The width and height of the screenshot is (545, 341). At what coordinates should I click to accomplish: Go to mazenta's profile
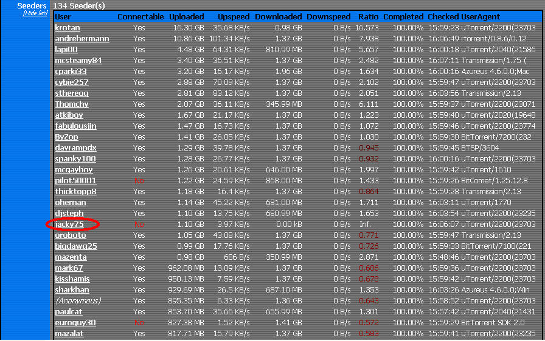[71, 257]
